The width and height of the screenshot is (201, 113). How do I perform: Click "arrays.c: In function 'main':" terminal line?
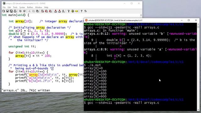pyautogui.click(x=111, y=30)
